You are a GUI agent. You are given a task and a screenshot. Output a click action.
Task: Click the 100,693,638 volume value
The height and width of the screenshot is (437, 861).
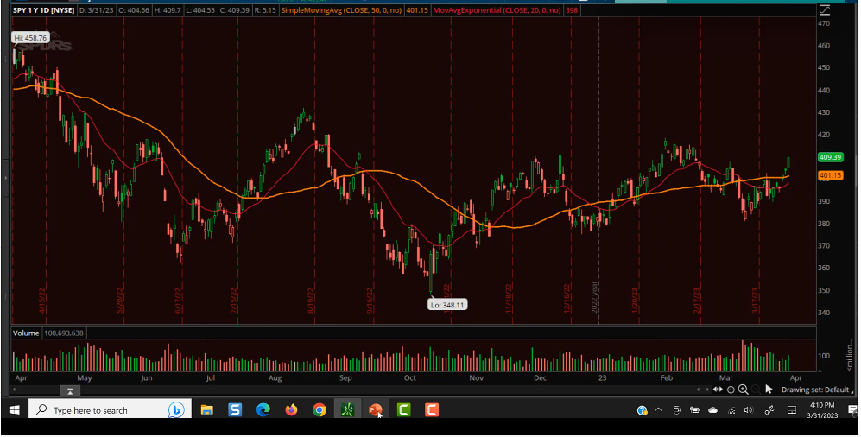(64, 333)
